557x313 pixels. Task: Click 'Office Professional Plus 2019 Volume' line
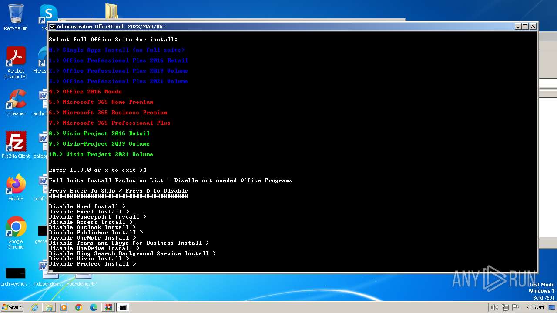coord(118,71)
